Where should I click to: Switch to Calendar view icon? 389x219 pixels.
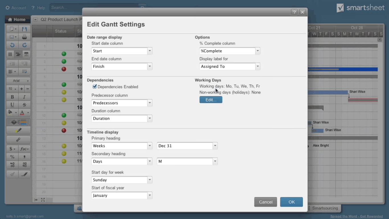26,54
